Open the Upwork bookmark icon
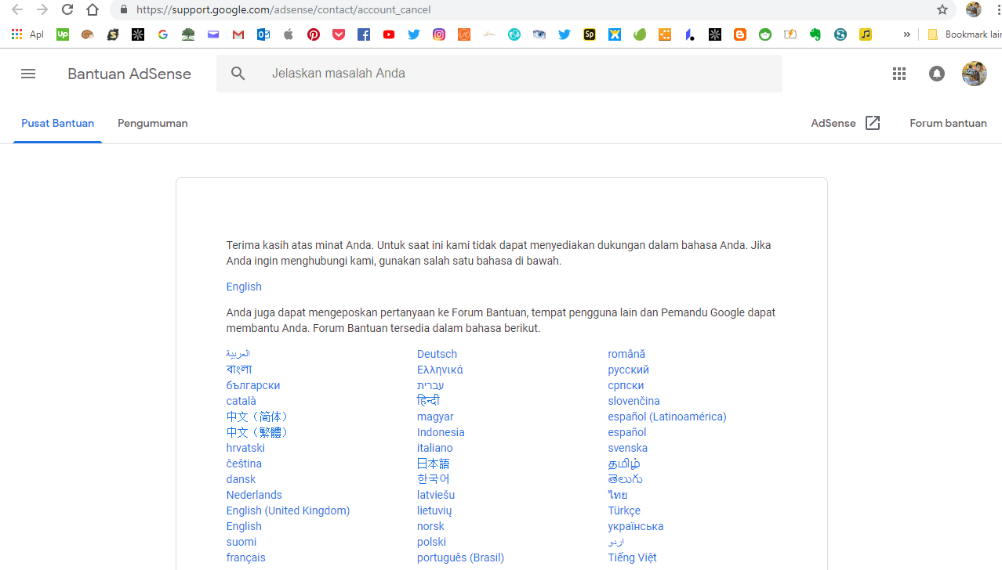Image resolution: width=1002 pixels, height=570 pixels. coord(63,34)
